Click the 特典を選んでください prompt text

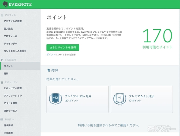click(x=62, y=79)
